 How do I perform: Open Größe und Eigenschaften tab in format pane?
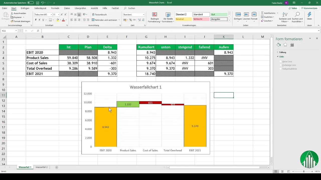pos(292,45)
